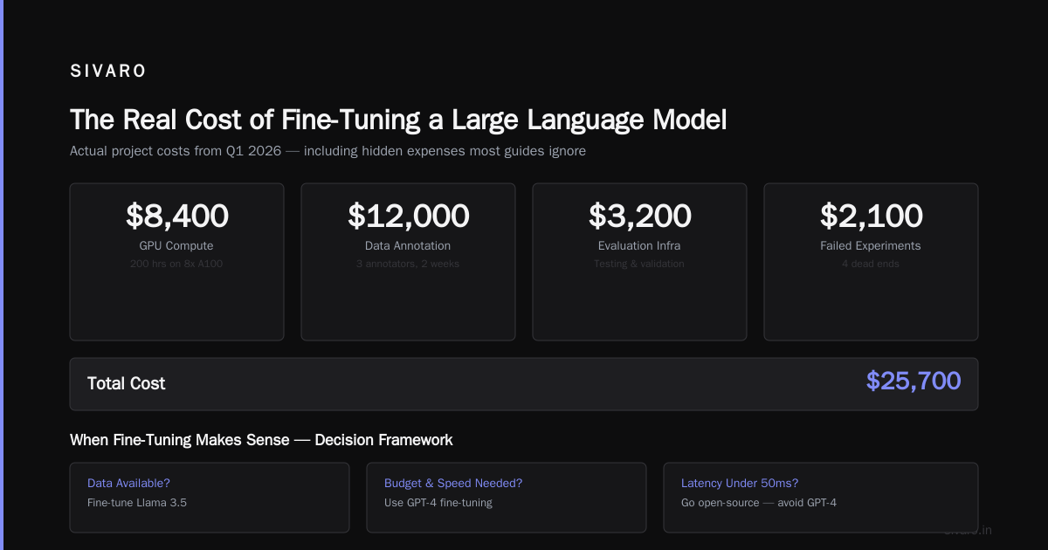
Task: Open the $8,400 GPU Compute card
Action: click(x=176, y=262)
